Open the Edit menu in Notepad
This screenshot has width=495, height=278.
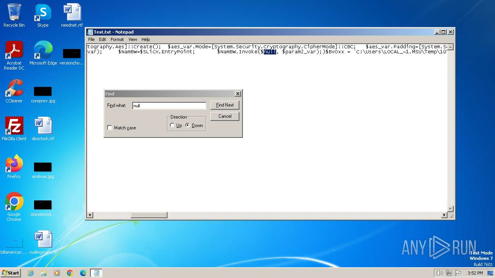coord(102,39)
